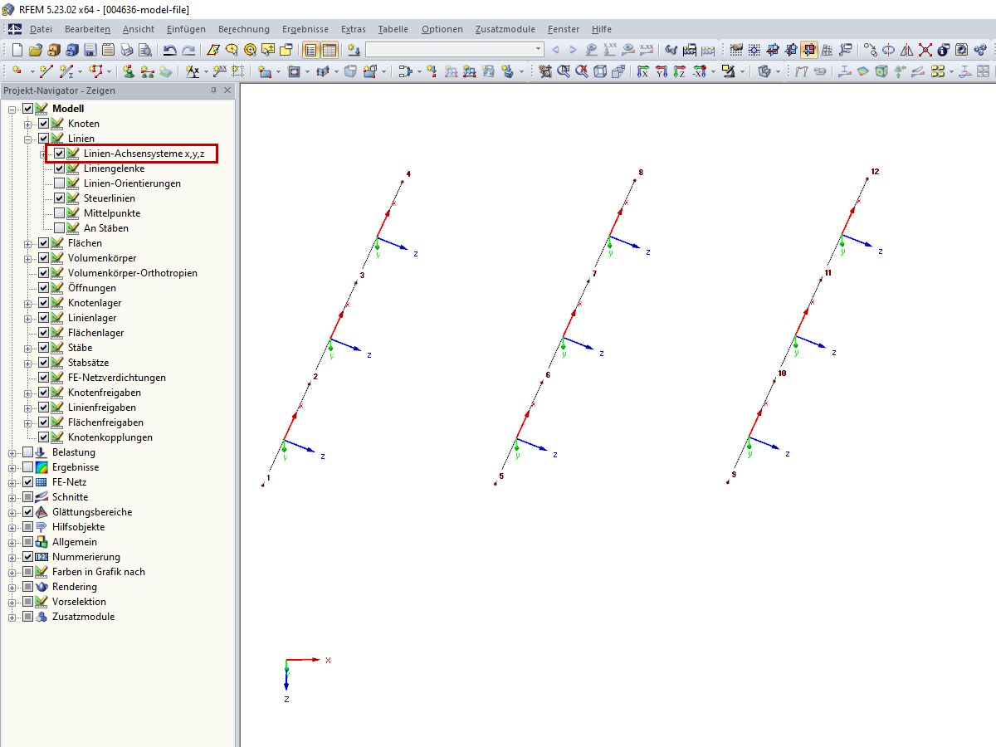
Task: Pin the Projekt-Navigator panel
Action: pos(213,90)
